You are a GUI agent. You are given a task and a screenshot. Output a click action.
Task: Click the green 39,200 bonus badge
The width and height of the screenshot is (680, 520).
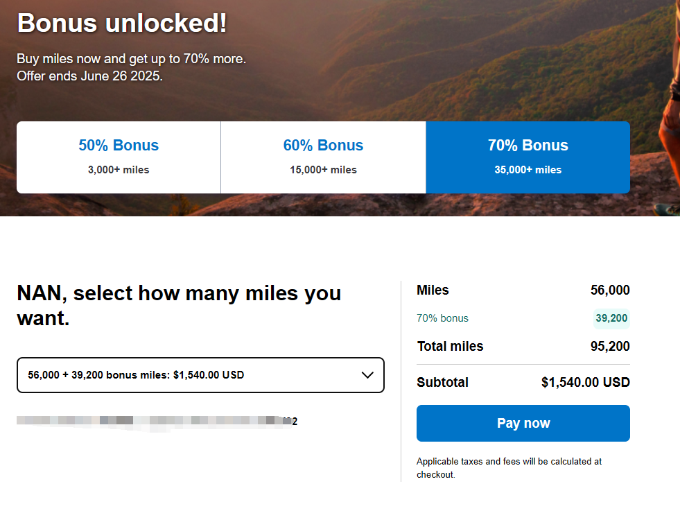(611, 318)
